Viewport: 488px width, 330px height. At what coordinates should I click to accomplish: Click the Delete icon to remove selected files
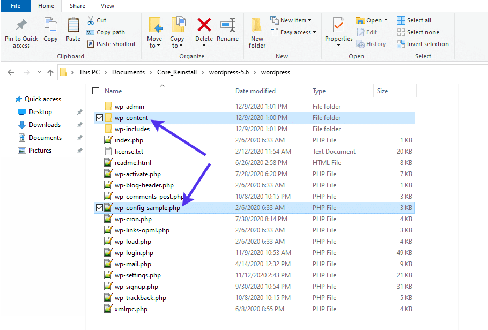coord(204,29)
